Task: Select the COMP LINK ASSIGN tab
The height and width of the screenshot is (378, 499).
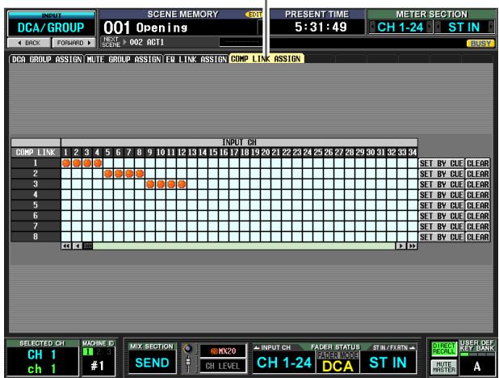Action: [266, 59]
